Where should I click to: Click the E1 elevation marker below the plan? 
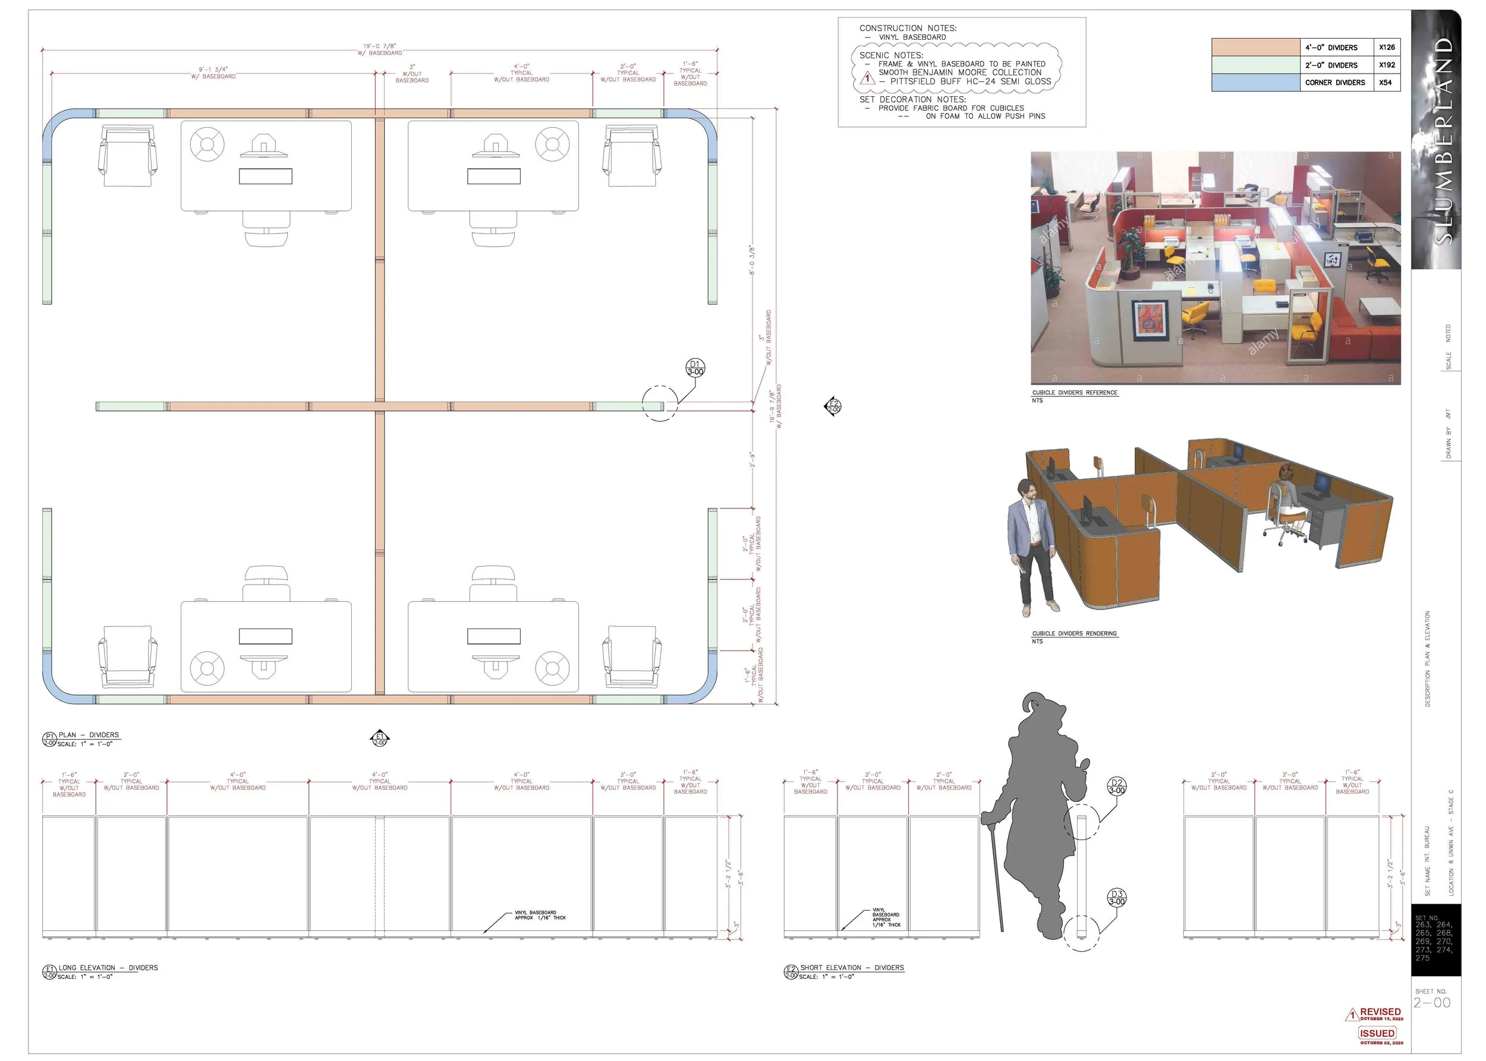pos(380,739)
